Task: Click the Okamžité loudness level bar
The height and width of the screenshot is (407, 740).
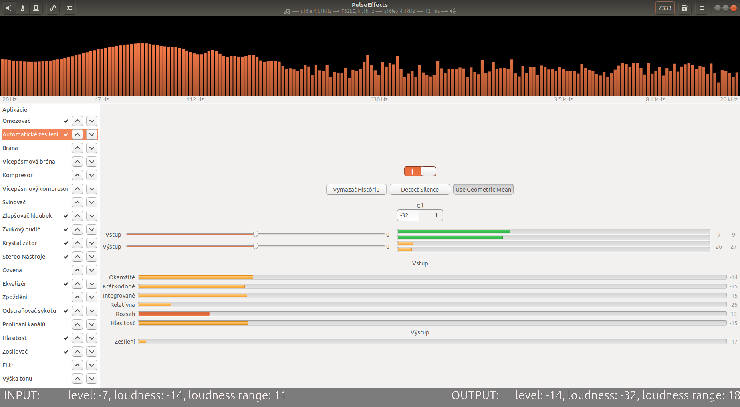Action: pyautogui.click(x=432, y=277)
